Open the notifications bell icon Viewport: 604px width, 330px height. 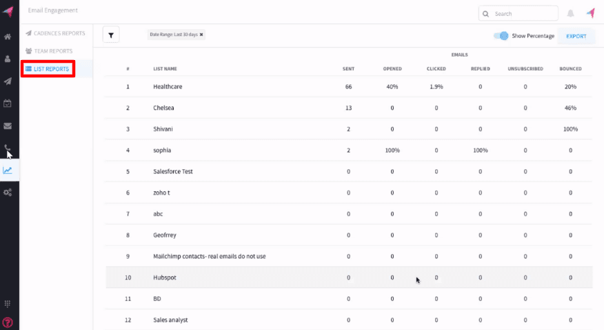[570, 14]
